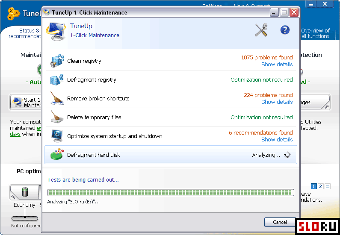Viewport: 340px width, 235px height.
Task: Switch to Overview of all functions tab
Action: (315, 33)
